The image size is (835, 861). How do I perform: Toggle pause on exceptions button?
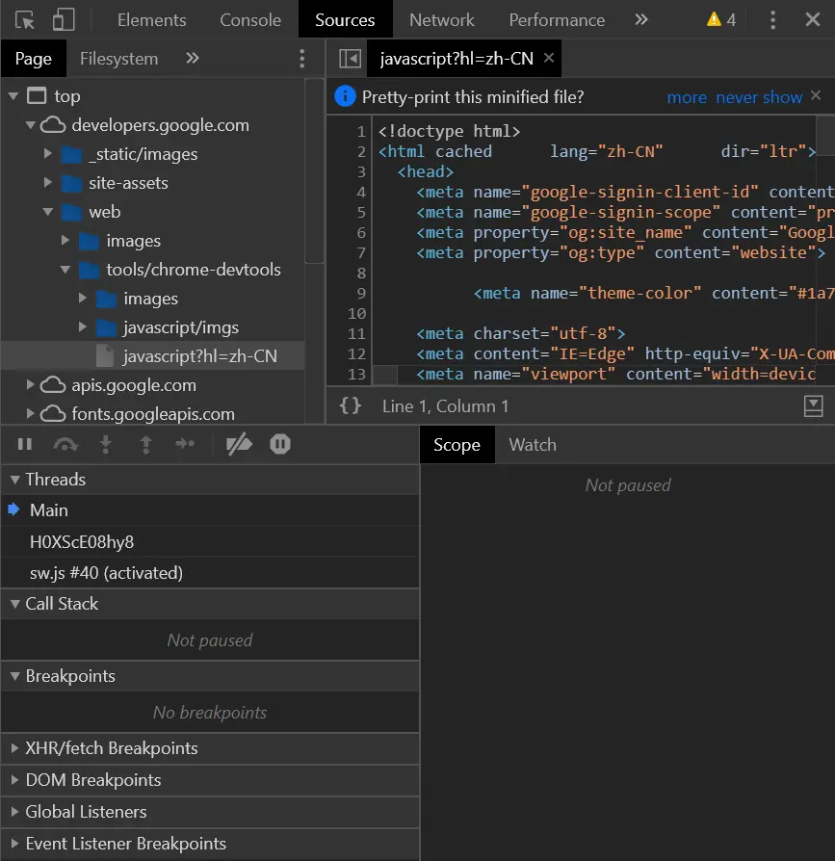coord(280,444)
